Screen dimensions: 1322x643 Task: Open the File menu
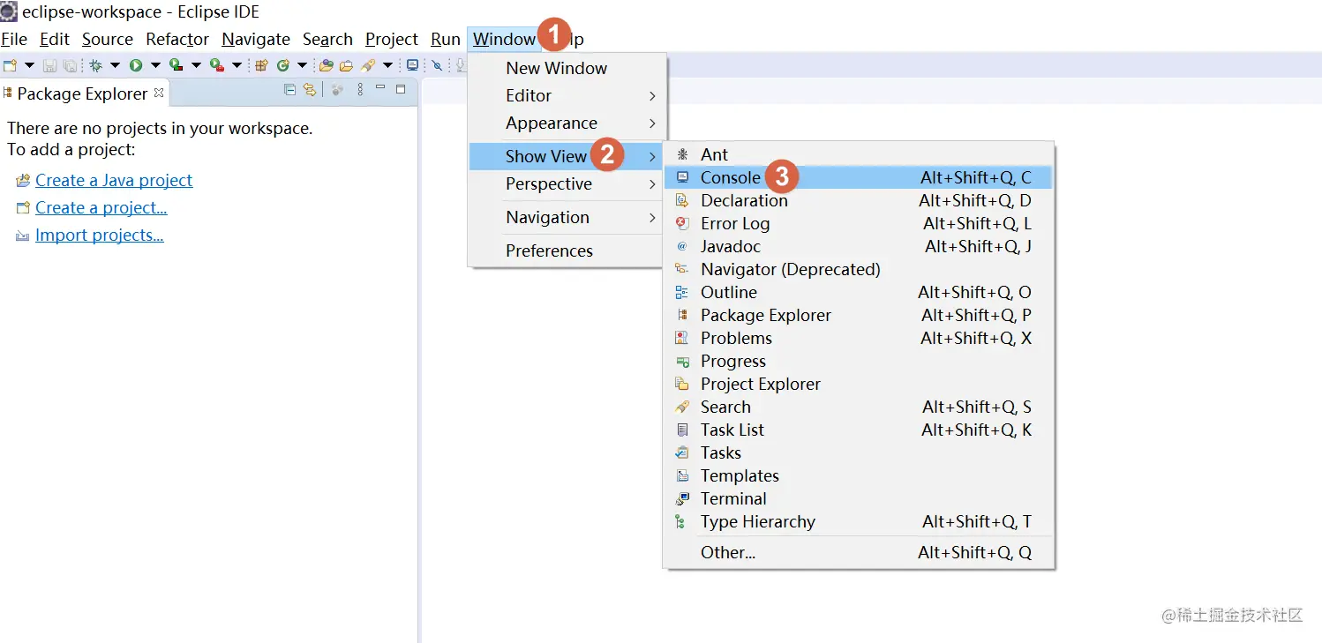pos(14,39)
